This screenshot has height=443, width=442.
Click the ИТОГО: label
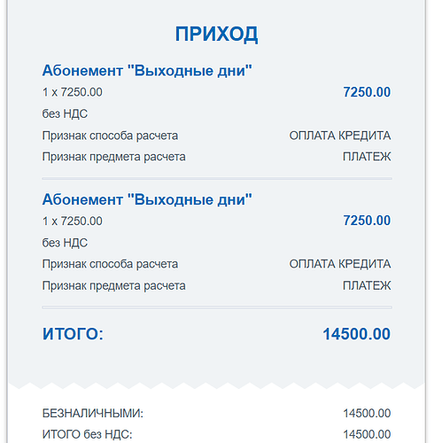coord(73,334)
